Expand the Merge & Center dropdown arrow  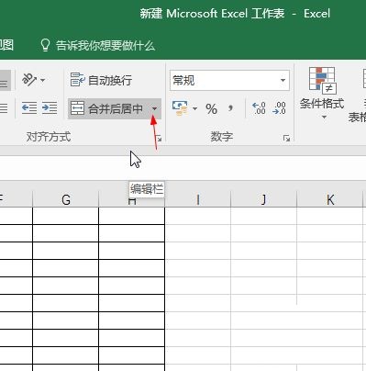click(x=154, y=108)
